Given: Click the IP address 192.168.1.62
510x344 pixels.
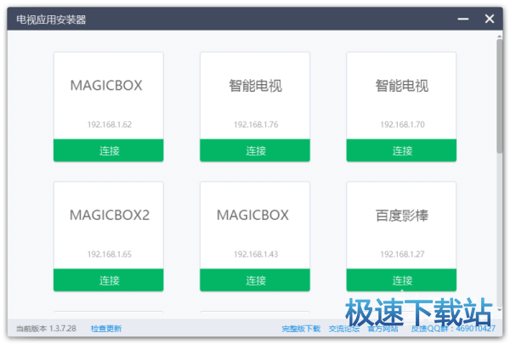Looking at the screenshot, I should [x=110, y=125].
